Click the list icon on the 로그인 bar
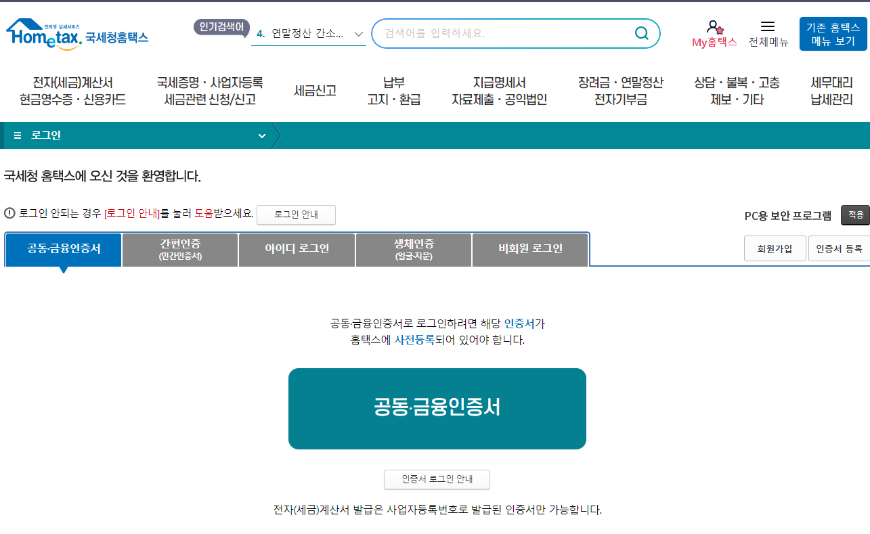The image size is (870, 534). (17, 135)
